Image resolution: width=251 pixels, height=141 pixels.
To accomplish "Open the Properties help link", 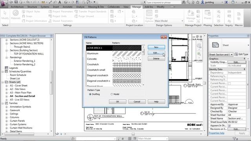I will coord(216,133).
